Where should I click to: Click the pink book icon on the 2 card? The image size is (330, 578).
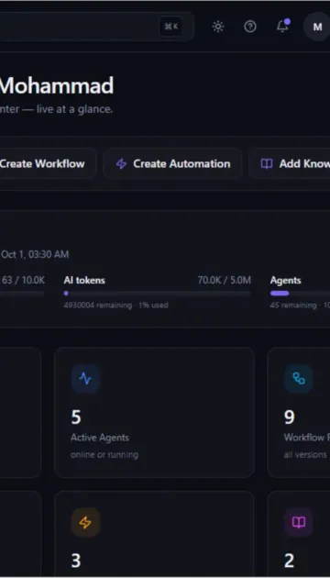point(298,522)
